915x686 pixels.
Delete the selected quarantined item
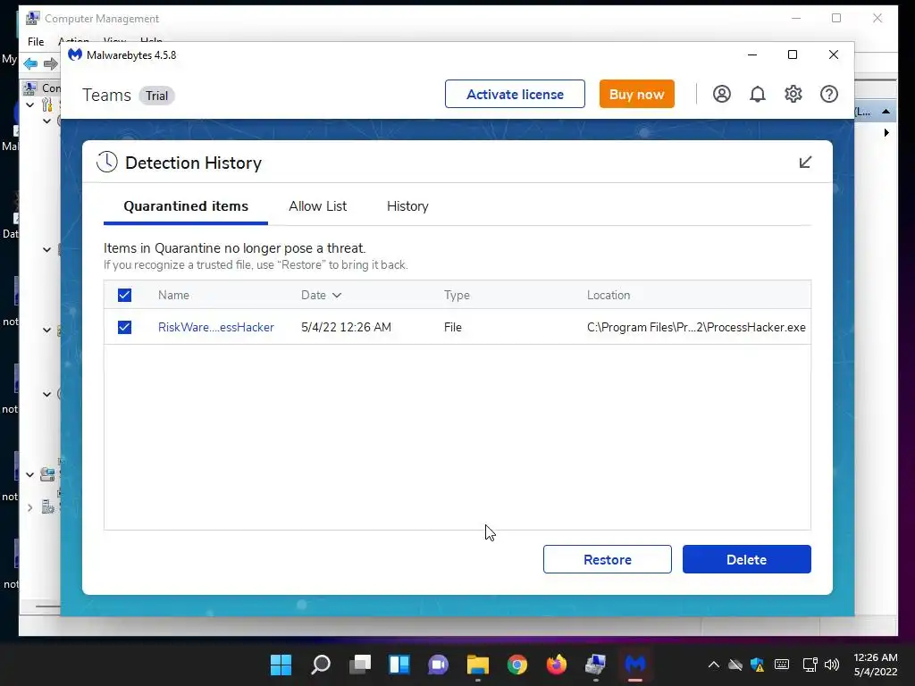pyautogui.click(x=746, y=559)
